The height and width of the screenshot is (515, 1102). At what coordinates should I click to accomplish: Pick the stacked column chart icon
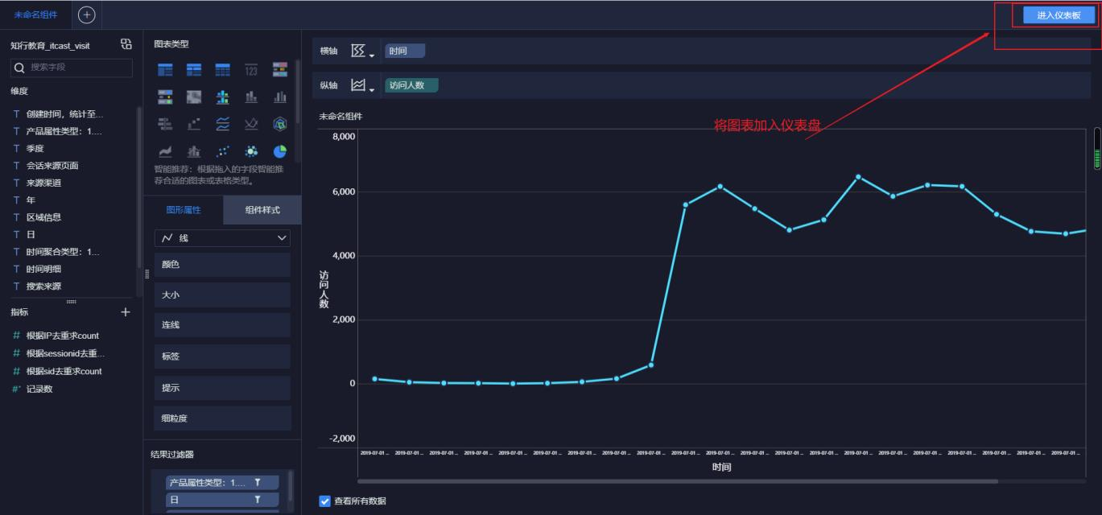point(251,97)
